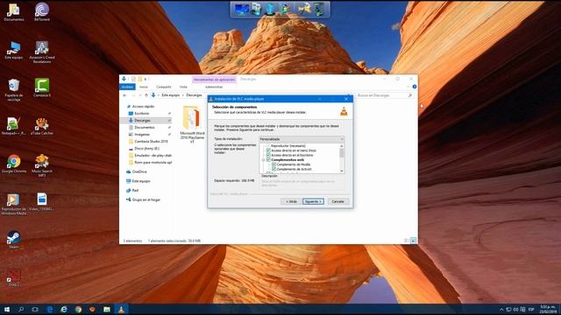
Task: Select Imágenes in Explorer sidebar
Action: click(142, 134)
